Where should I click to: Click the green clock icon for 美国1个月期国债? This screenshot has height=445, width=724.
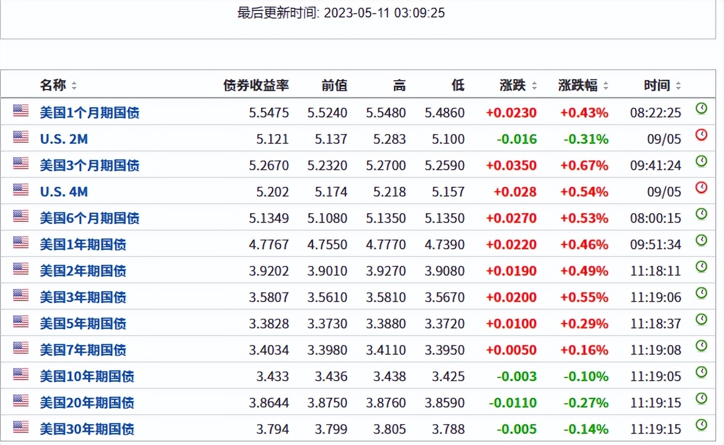[x=701, y=108]
